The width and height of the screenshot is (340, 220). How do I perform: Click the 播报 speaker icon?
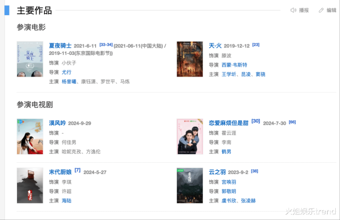point(293,10)
